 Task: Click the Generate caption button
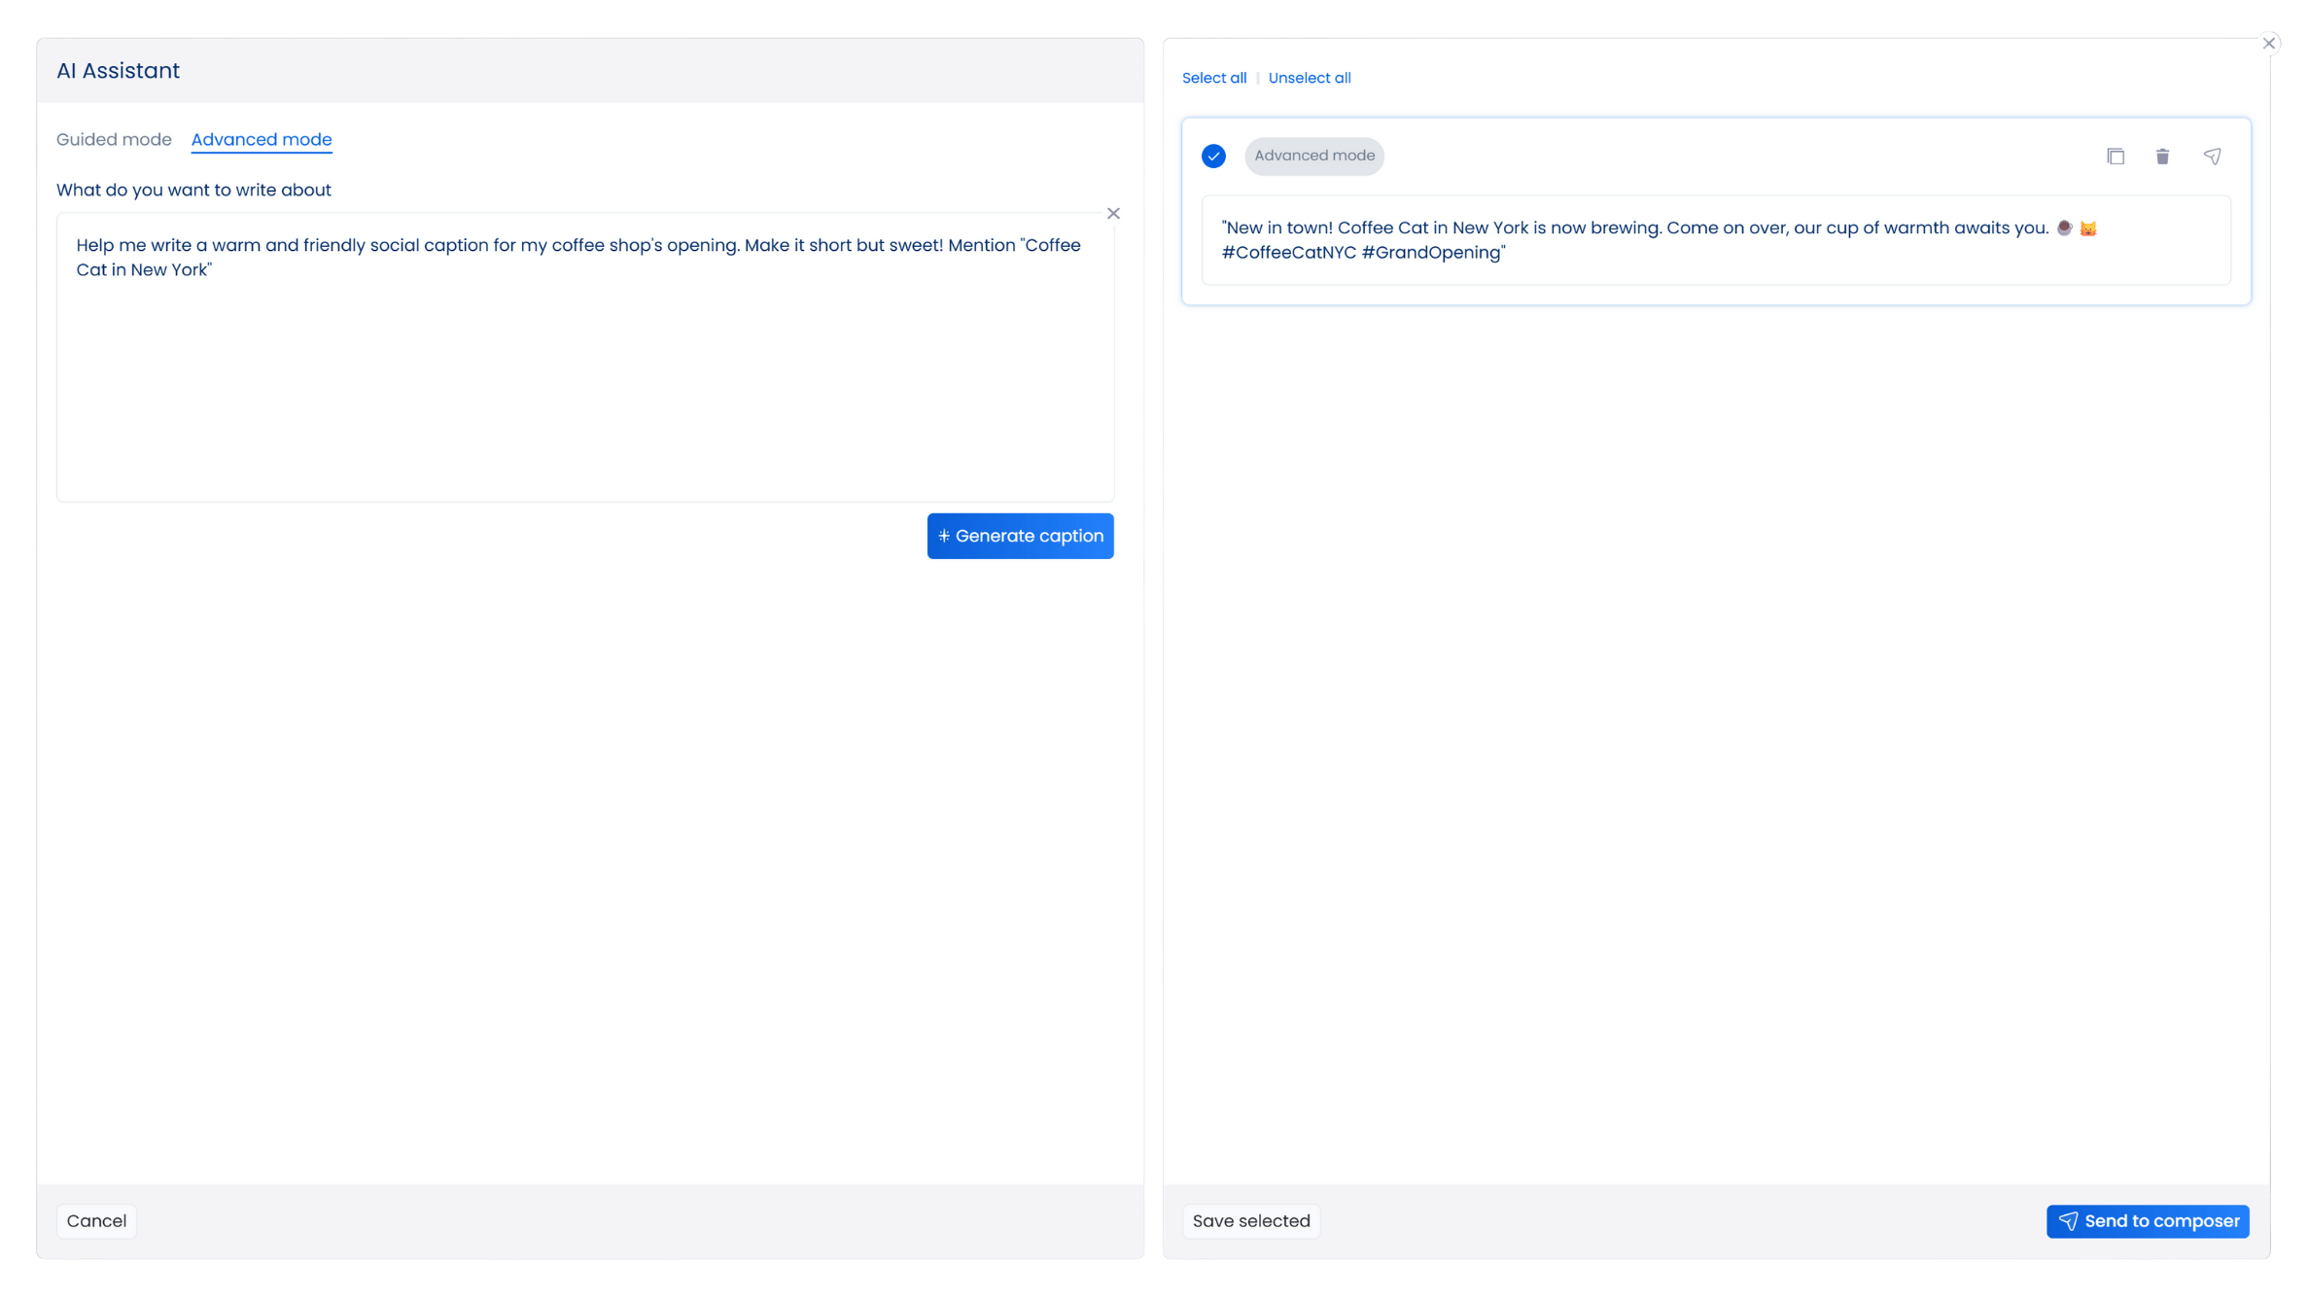1020,537
